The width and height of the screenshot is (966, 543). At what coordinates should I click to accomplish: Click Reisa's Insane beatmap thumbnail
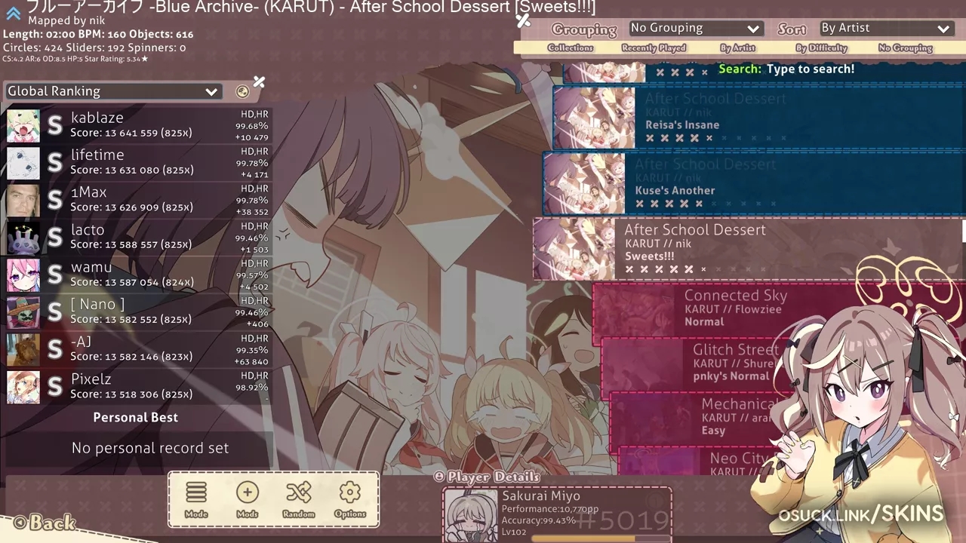click(595, 118)
